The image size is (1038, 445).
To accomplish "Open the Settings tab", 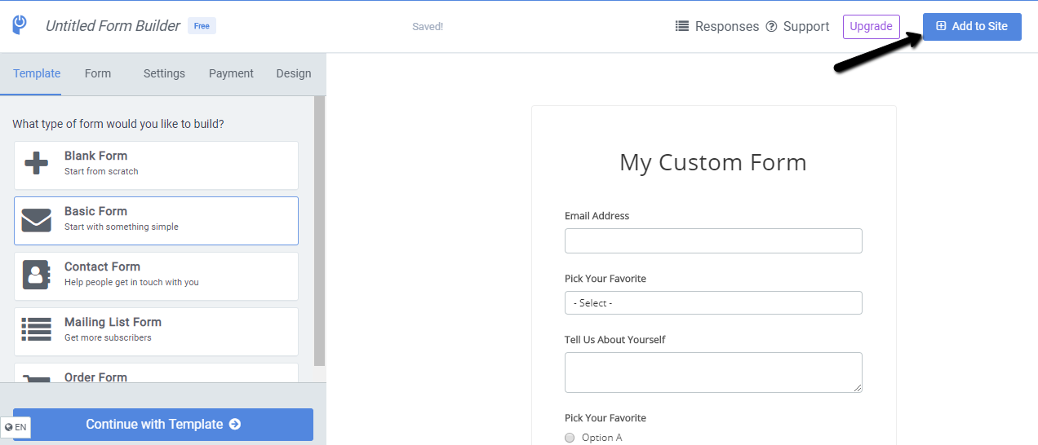I will (x=164, y=73).
